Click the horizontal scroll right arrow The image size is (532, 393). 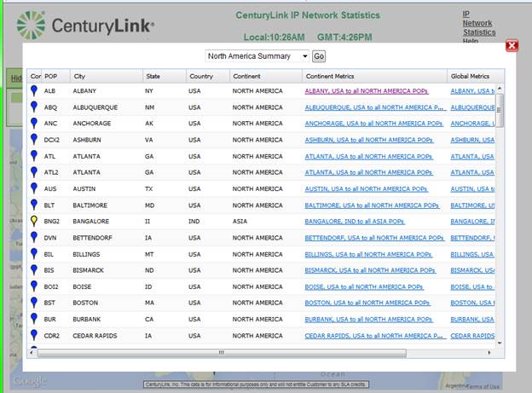489,353
